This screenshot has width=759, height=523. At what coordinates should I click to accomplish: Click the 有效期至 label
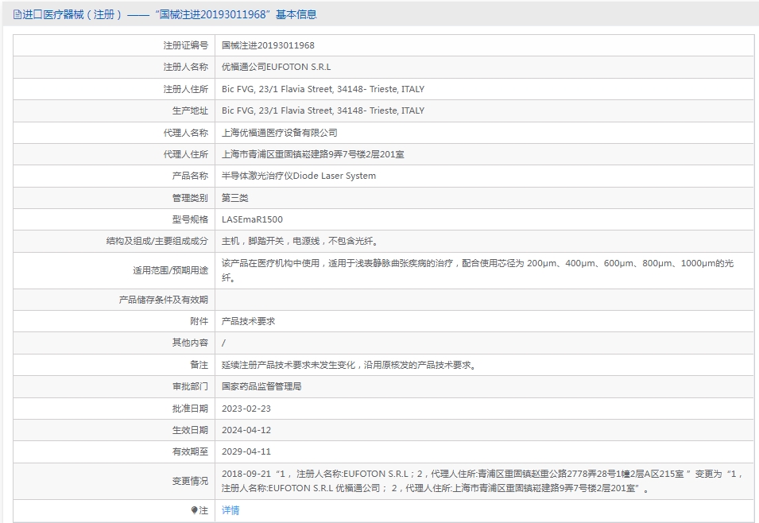(190, 451)
